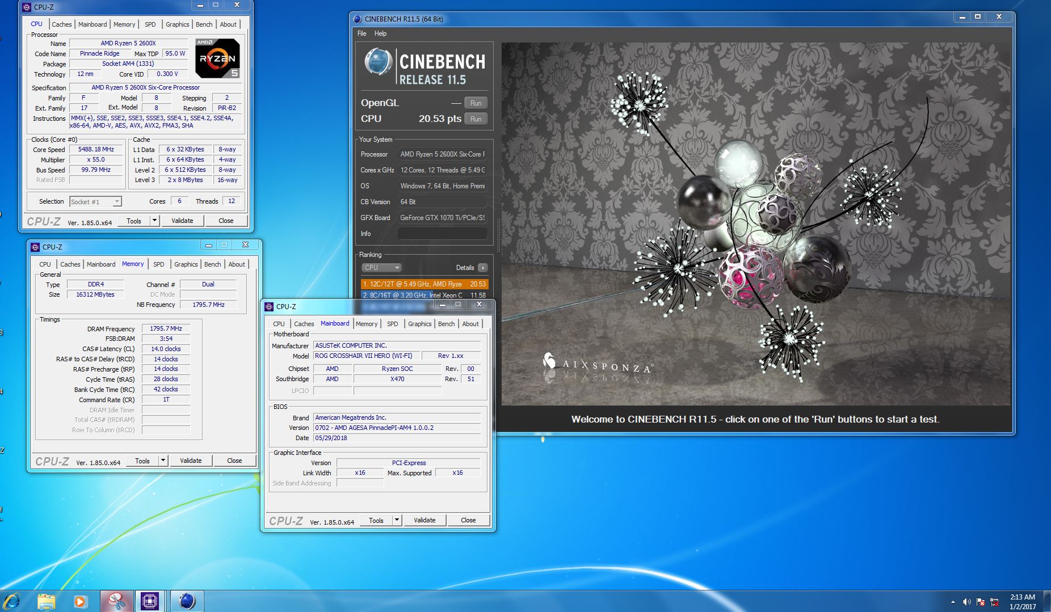Screen dimensions: 1051x612
Task: Click Validate in Memory CPU-Z window
Action: pyautogui.click(x=191, y=461)
